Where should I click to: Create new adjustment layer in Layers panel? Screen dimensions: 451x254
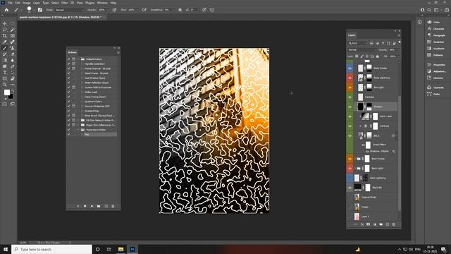pyautogui.click(x=374, y=224)
